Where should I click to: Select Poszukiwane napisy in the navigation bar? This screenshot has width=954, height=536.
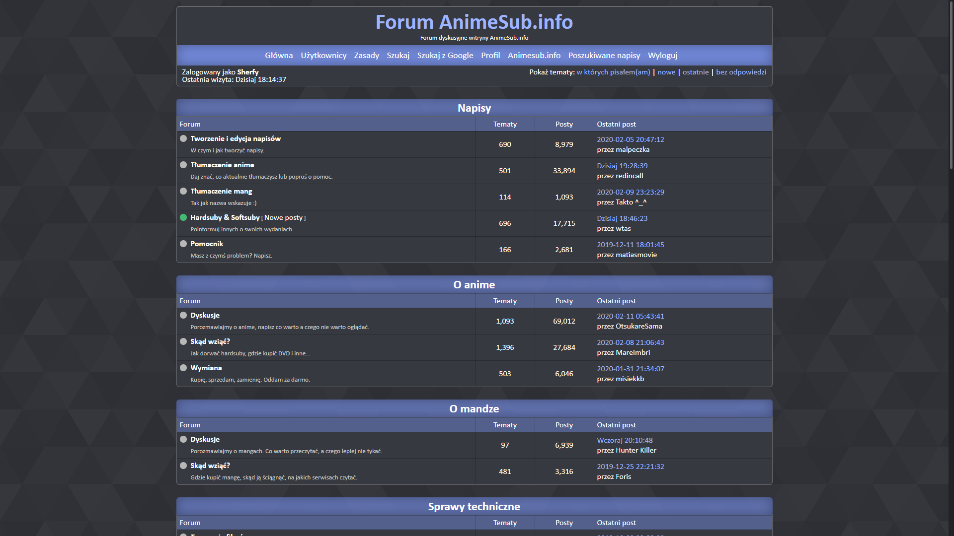pos(604,55)
